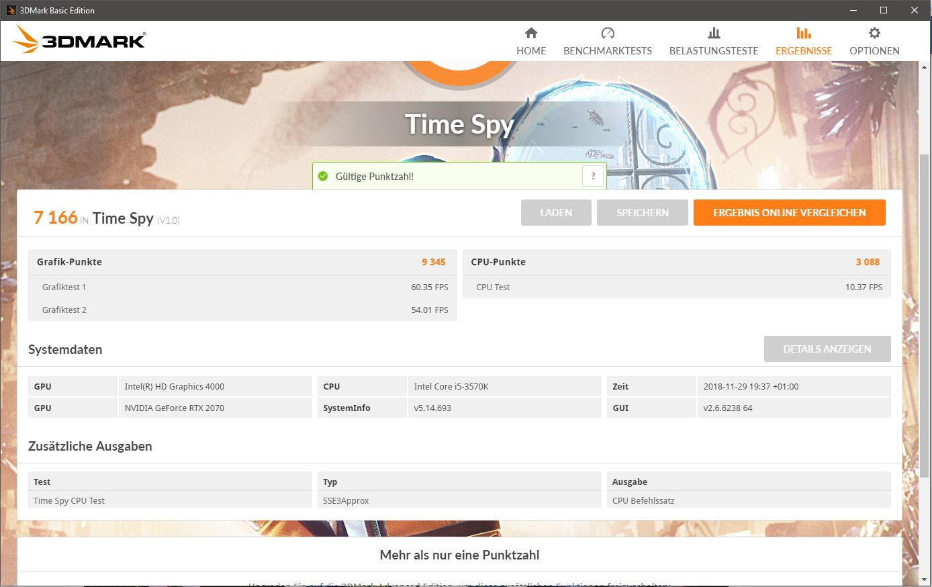The width and height of the screenshot is (932, 587).
Task: Click Grafiktest 1 result 60.35 FPS
Action: [430, 287]
